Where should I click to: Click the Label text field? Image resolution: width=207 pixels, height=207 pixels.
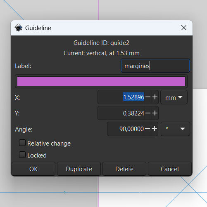[x=155, y=66]
